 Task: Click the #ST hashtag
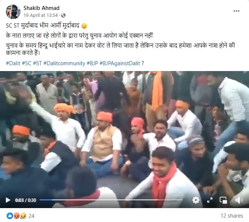pos(37,63)
